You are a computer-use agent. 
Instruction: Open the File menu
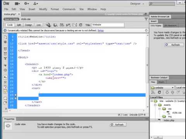click(x=6, y=9)
